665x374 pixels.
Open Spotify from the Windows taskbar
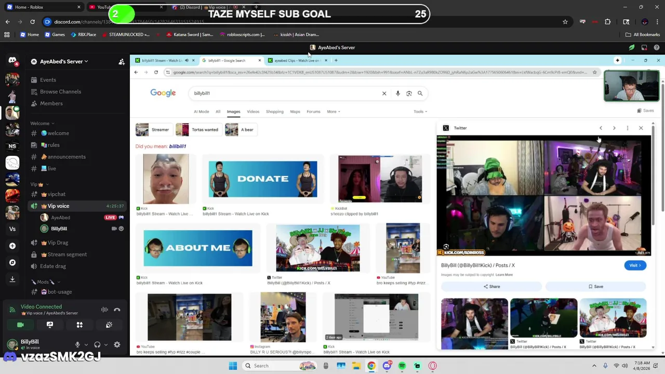coord(402,366)
